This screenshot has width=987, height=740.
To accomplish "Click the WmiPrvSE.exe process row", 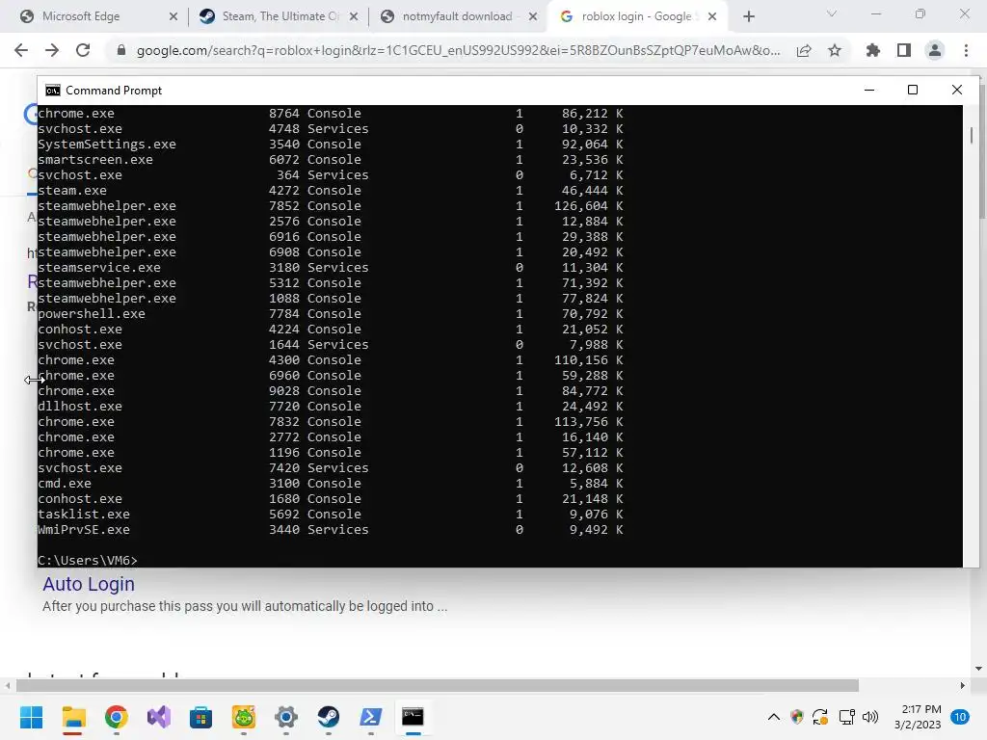I will [x=330, y=529].
